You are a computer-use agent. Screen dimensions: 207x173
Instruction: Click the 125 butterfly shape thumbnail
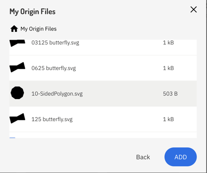tap(17, 119)
